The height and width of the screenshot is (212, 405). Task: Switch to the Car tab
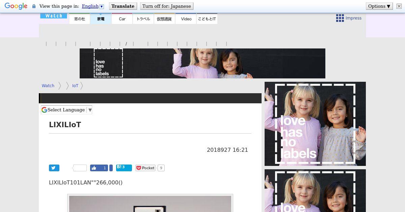point(122,19)
